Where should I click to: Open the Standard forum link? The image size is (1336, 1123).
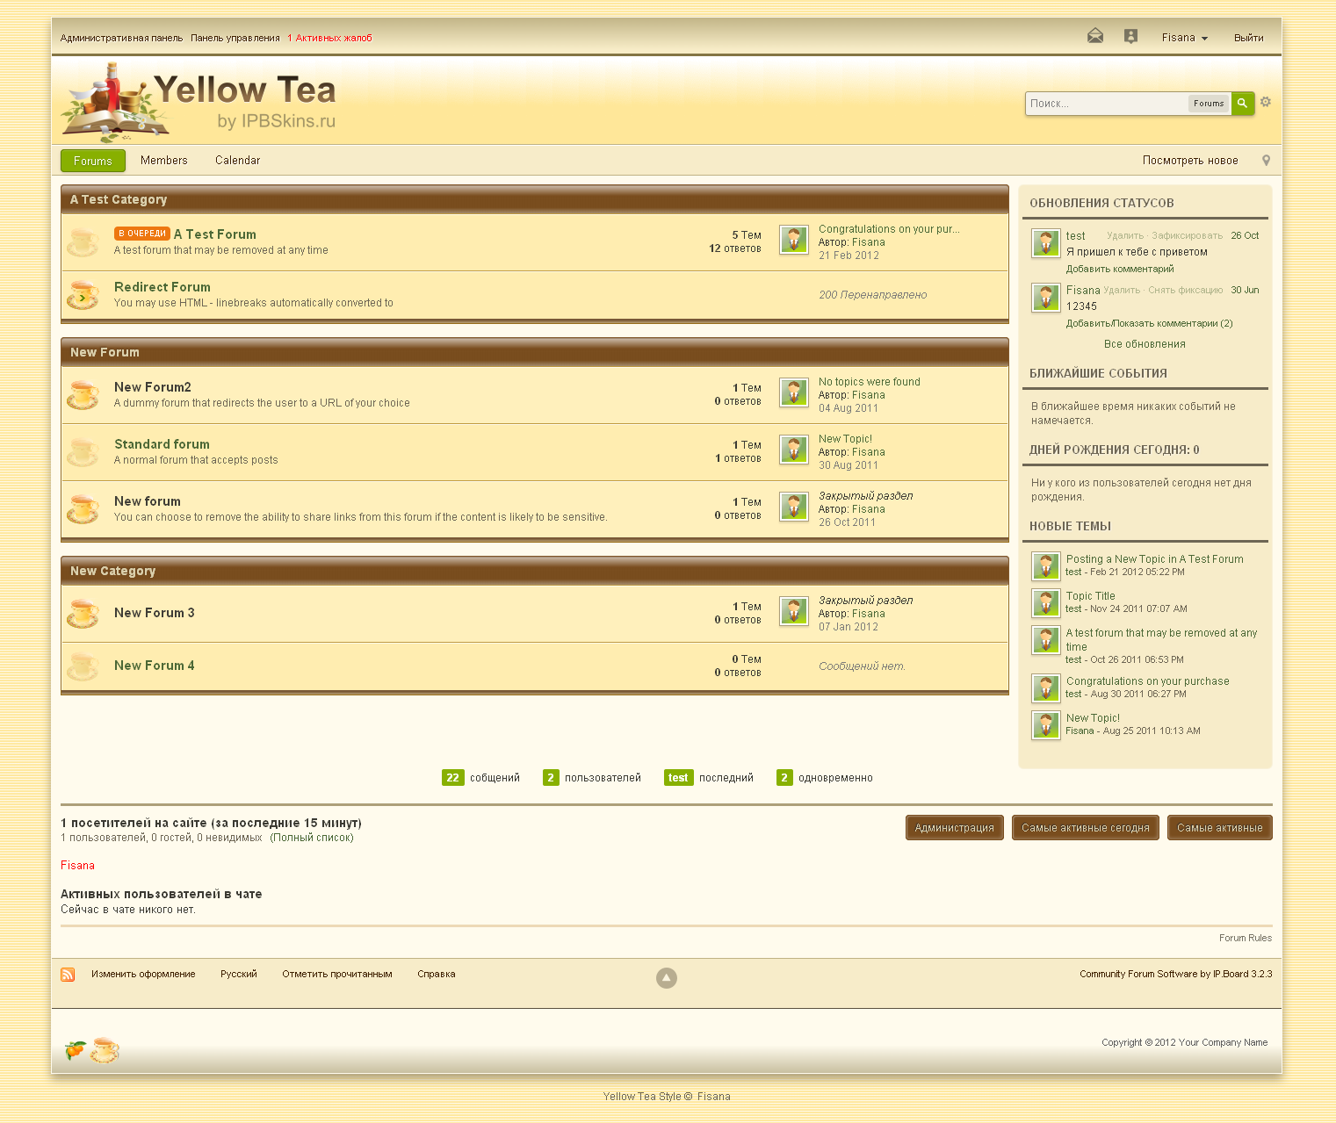[162, 444]
